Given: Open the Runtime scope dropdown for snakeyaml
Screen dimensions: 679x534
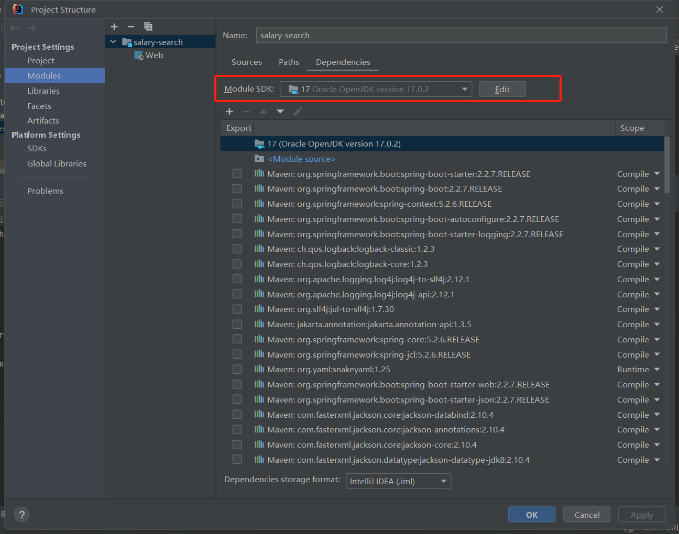Looking at the screenshot, I should 657,369.
